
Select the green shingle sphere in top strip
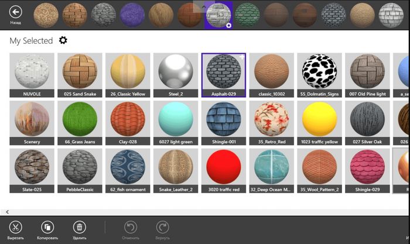click(247, 15)
